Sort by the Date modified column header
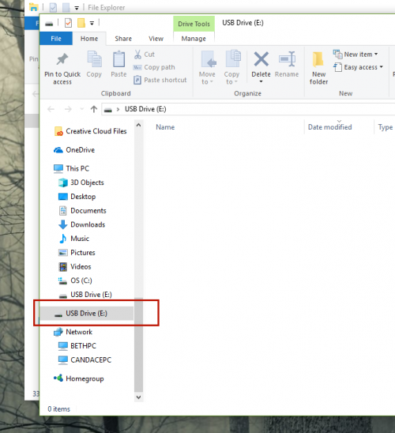This screenshot has width=395, height=433. (x=330, y=127)
